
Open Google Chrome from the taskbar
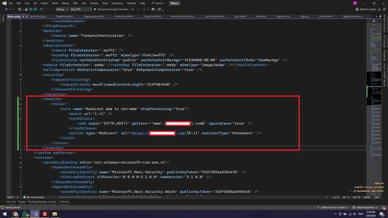pos(15,214)
